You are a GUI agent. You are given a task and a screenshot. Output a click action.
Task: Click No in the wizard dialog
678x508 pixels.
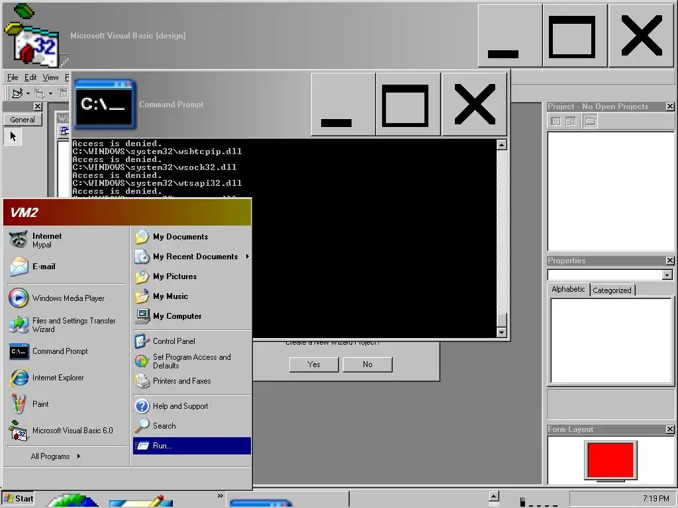367,364
